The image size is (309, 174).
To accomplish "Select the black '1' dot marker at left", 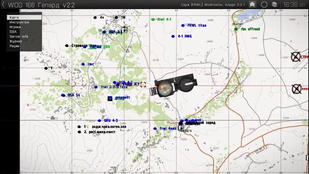I will point(46,68).
